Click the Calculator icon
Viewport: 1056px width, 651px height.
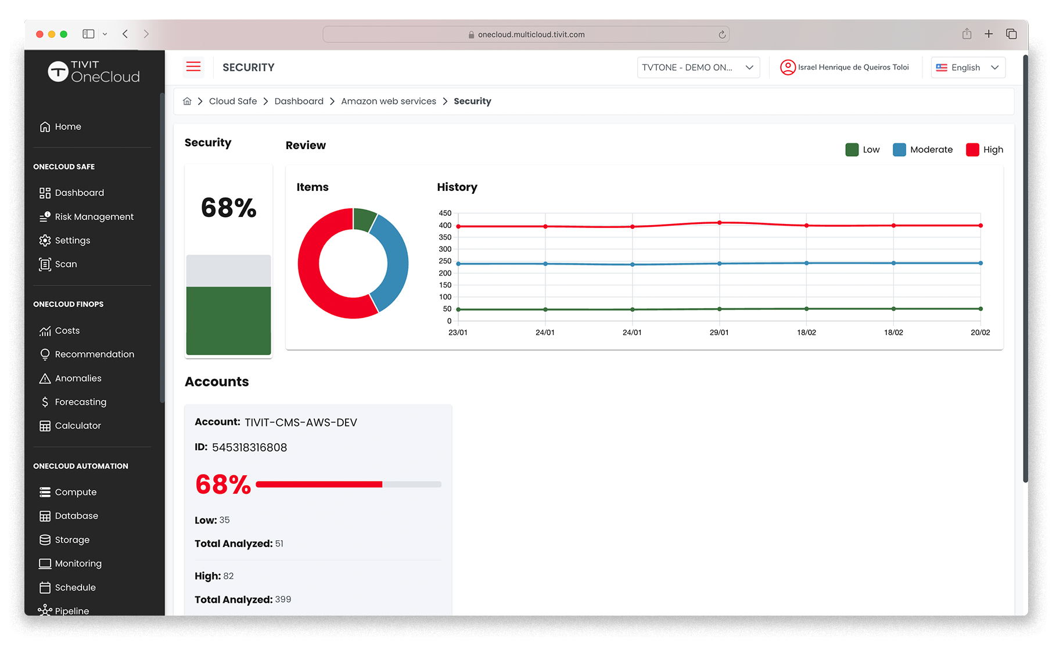(45, 426)
